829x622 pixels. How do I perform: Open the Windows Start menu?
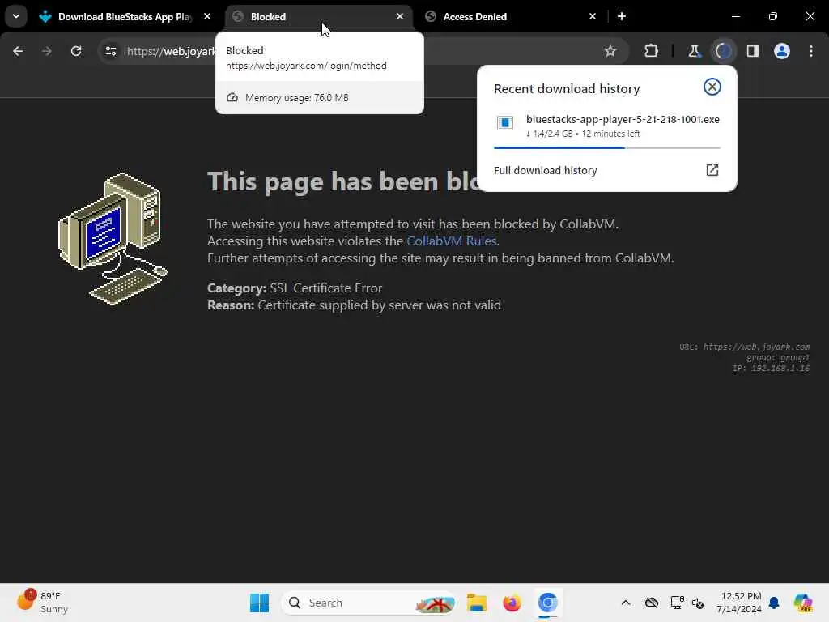click(x=259, y=603)
